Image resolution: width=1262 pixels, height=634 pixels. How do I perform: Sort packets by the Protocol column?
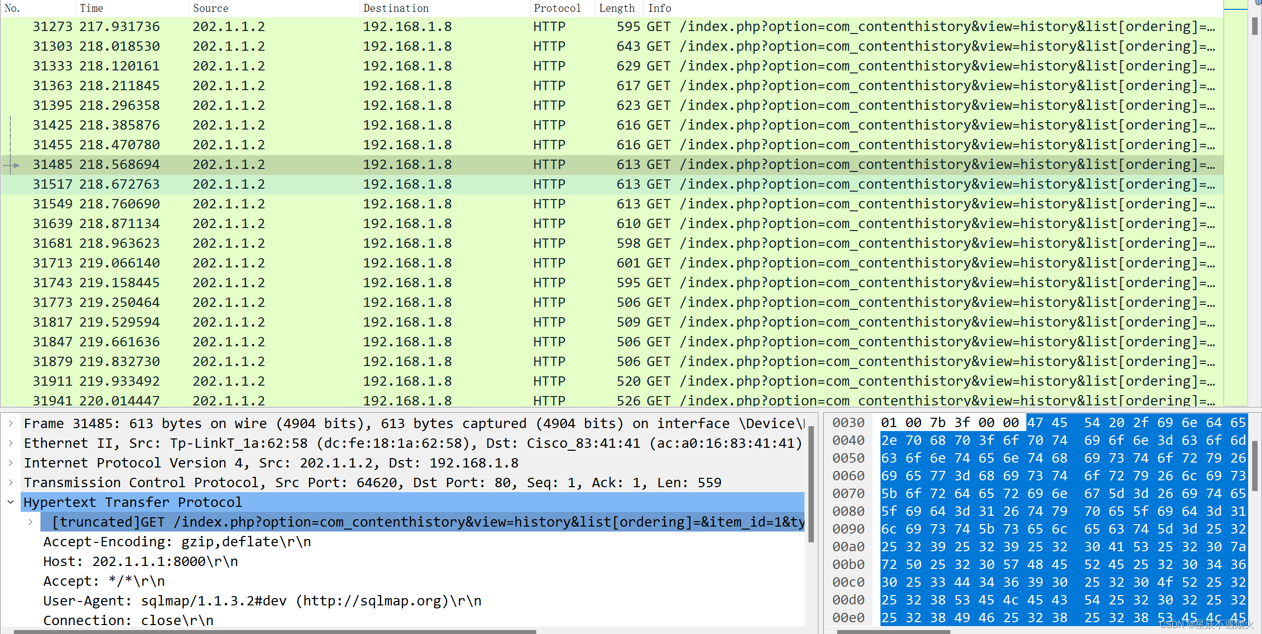[557, 8]
